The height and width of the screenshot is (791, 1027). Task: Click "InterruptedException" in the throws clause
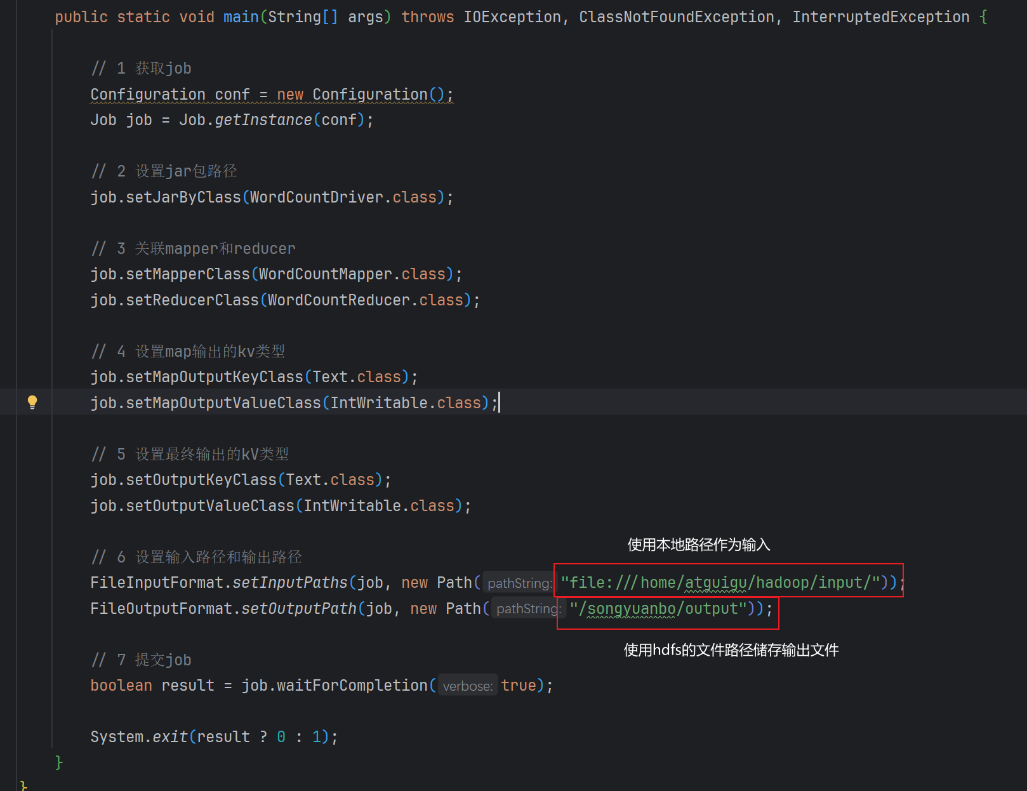tap(881, 17)
